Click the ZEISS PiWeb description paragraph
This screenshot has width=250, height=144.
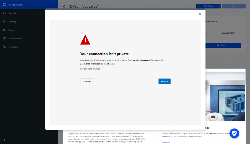click(x=107, y=138)
